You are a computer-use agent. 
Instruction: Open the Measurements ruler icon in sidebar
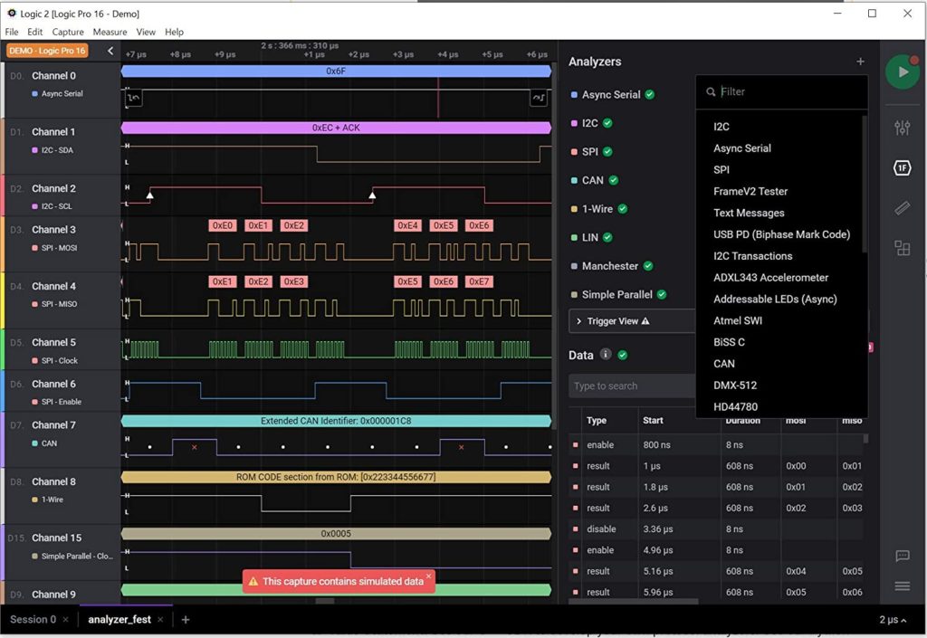click(x=903, y=208)
